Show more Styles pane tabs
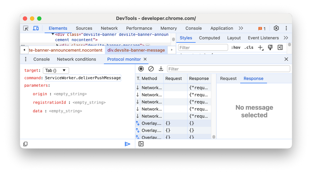 286,38
